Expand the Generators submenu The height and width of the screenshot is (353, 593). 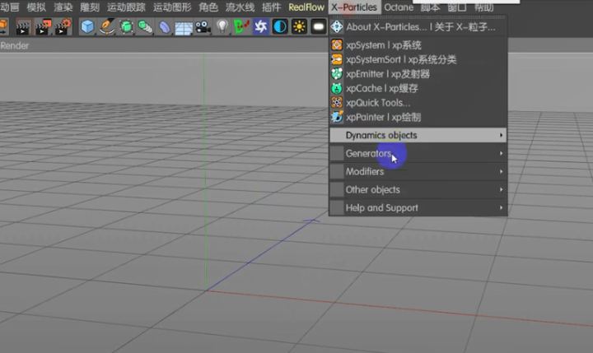[x=418, y=153]
